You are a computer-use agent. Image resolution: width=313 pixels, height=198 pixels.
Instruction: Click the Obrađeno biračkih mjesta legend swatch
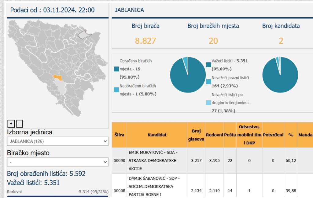116,69
